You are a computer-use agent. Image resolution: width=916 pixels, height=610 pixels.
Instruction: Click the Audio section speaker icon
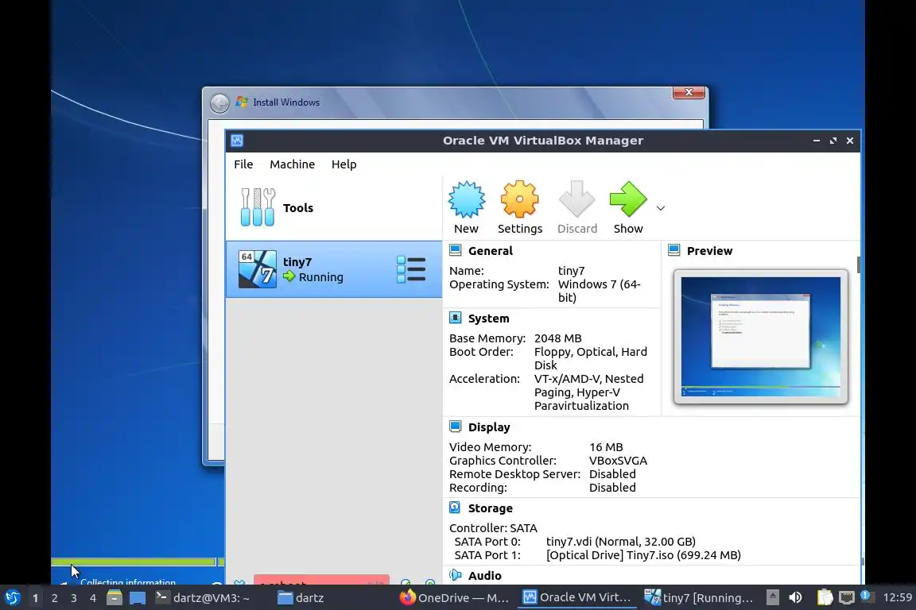click(455, 576)
